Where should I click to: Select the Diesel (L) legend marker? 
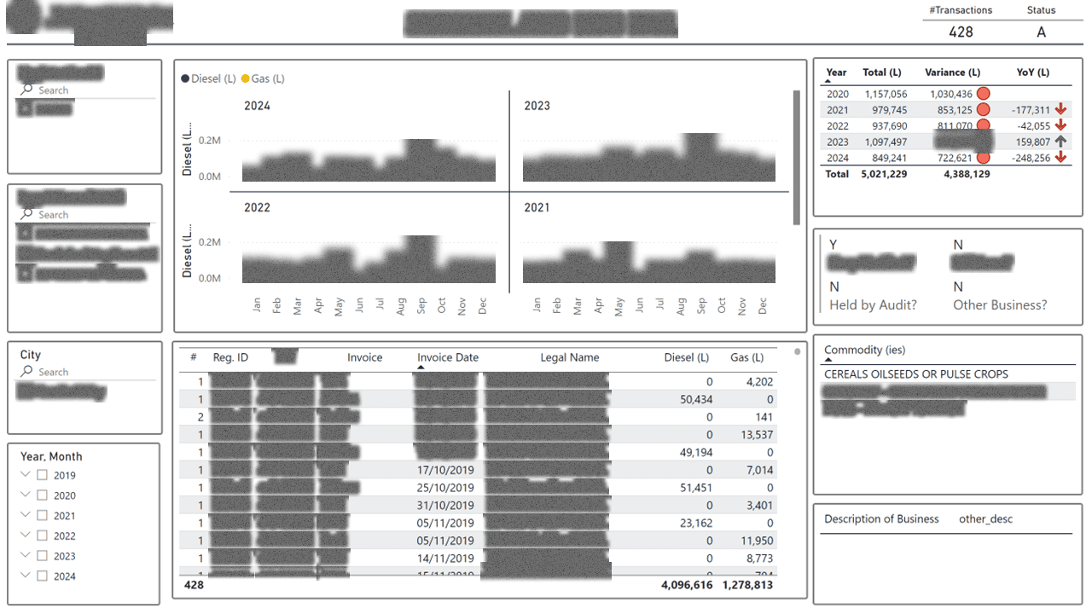tap(184, 78)
